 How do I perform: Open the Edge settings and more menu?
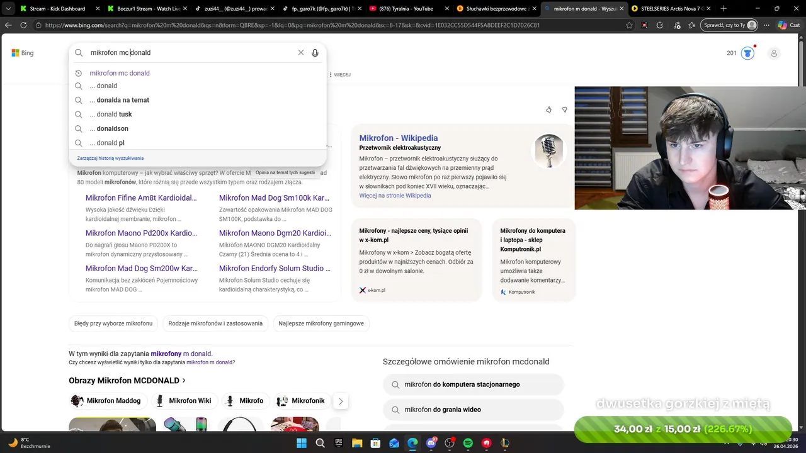[766, 25]
